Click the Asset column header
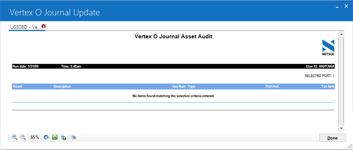This screenshot has height=150, width=353. coord(18,87)
